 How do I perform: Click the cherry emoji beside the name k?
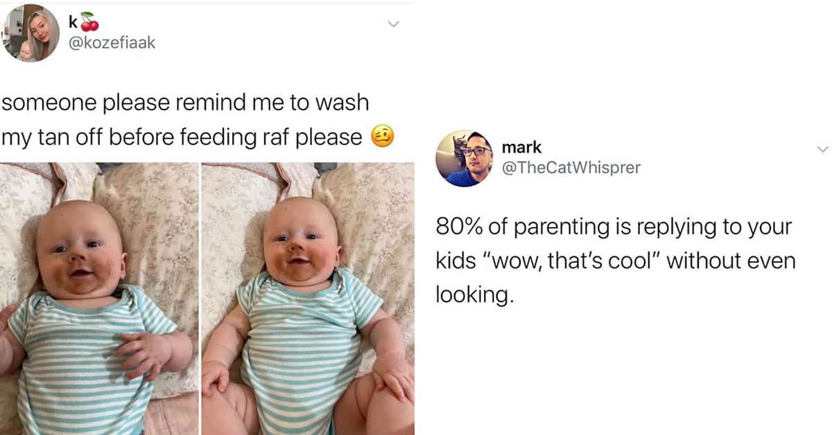89,23
